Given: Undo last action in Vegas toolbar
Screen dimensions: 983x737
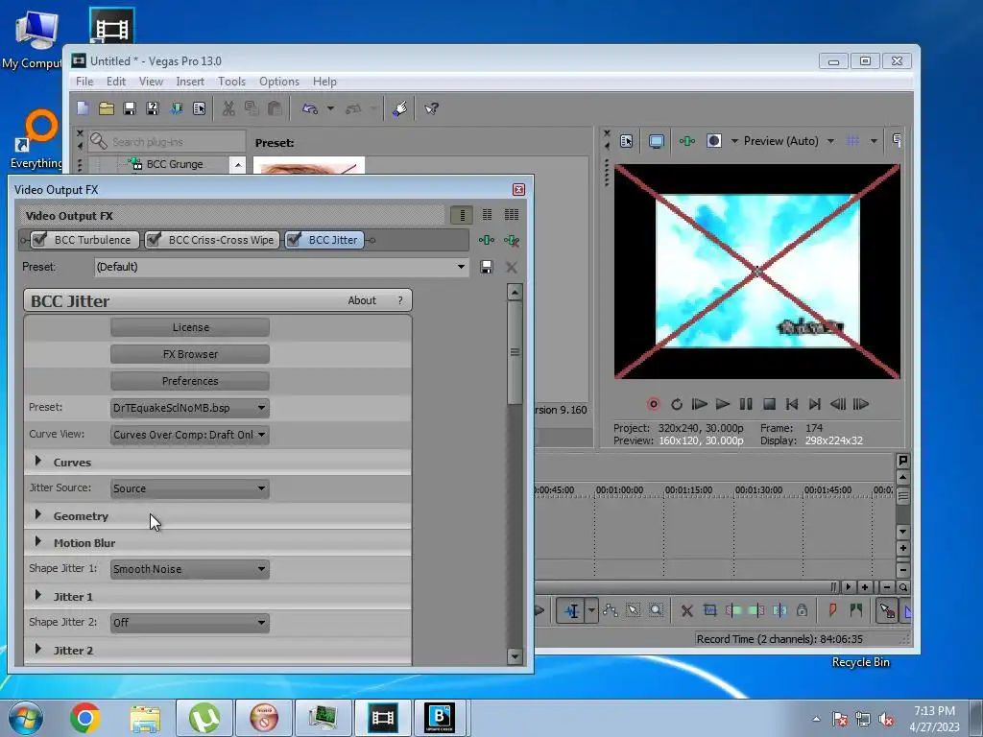Looking at the screenshot, I should click(310, 108).
